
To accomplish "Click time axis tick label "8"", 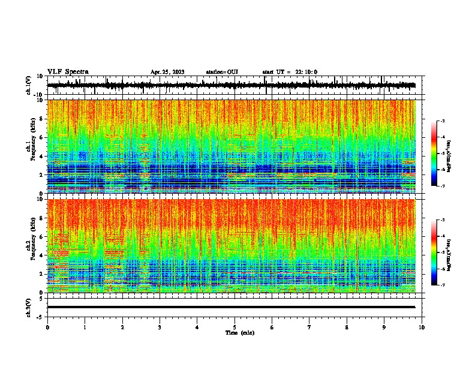I will pos(347,327).
